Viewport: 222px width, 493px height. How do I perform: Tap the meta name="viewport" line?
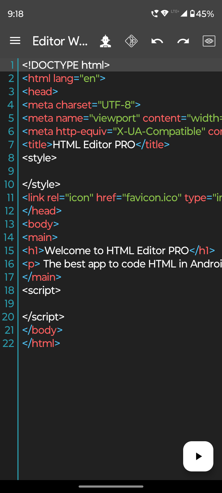click(x=122, y=118)
